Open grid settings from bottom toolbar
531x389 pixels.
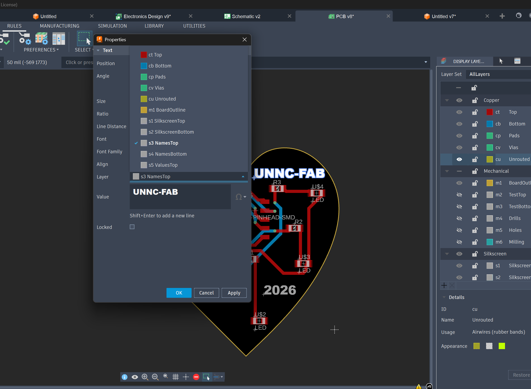click(175, 377)
